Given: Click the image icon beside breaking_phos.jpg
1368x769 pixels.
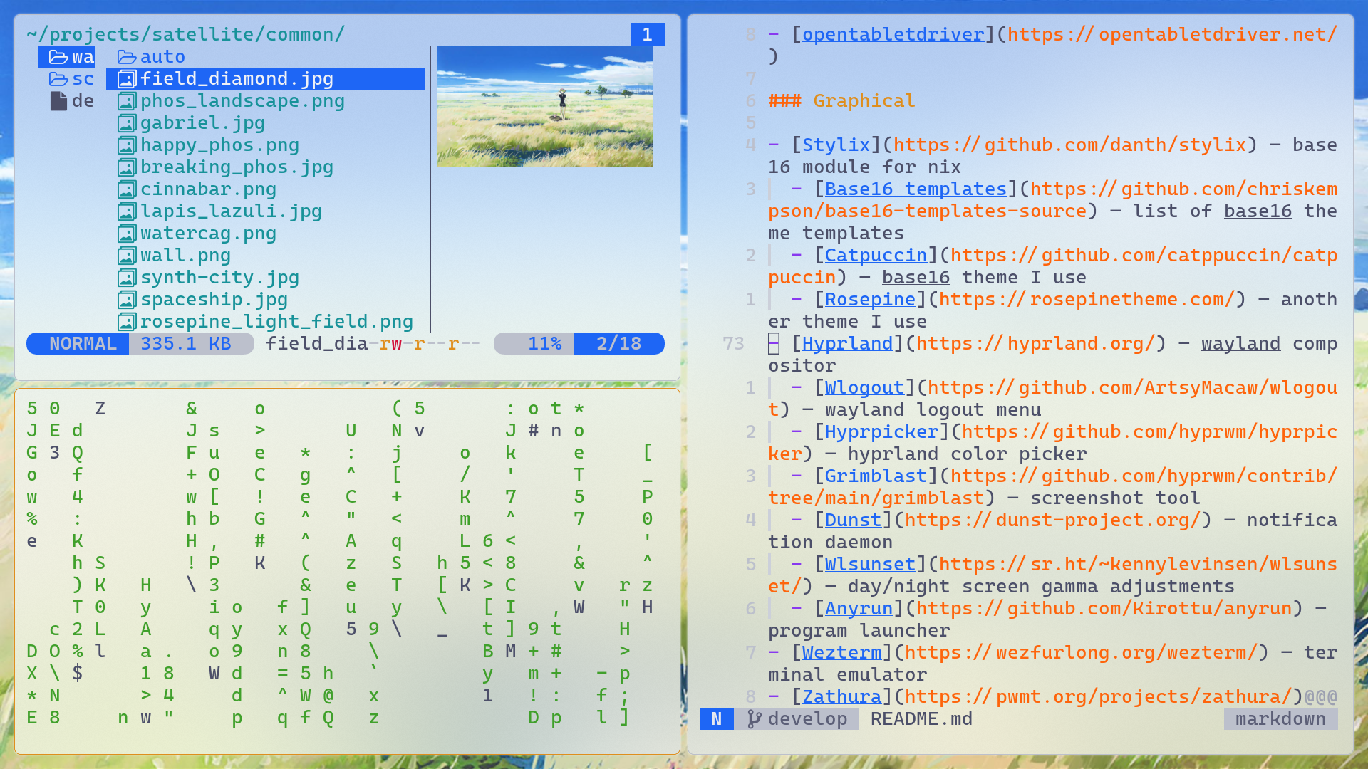Looking at the screenshot, I should (x=127, y=167).
